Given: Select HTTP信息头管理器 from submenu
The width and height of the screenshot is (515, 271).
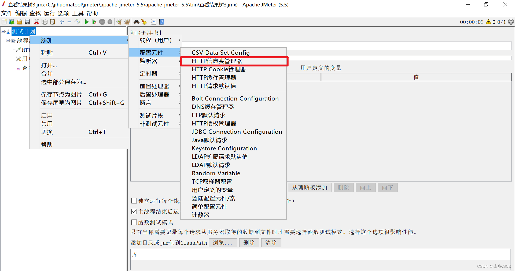Looking at the screenshot, I should click(x=234, y=61).
